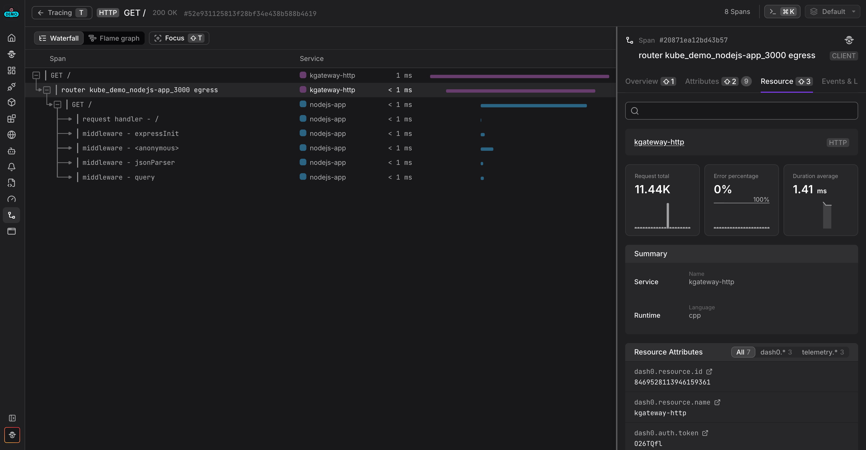The width and height of the screenshot is (866, 450).
Task: Collapse the root GET / span
Action: [x=36, y=75]
